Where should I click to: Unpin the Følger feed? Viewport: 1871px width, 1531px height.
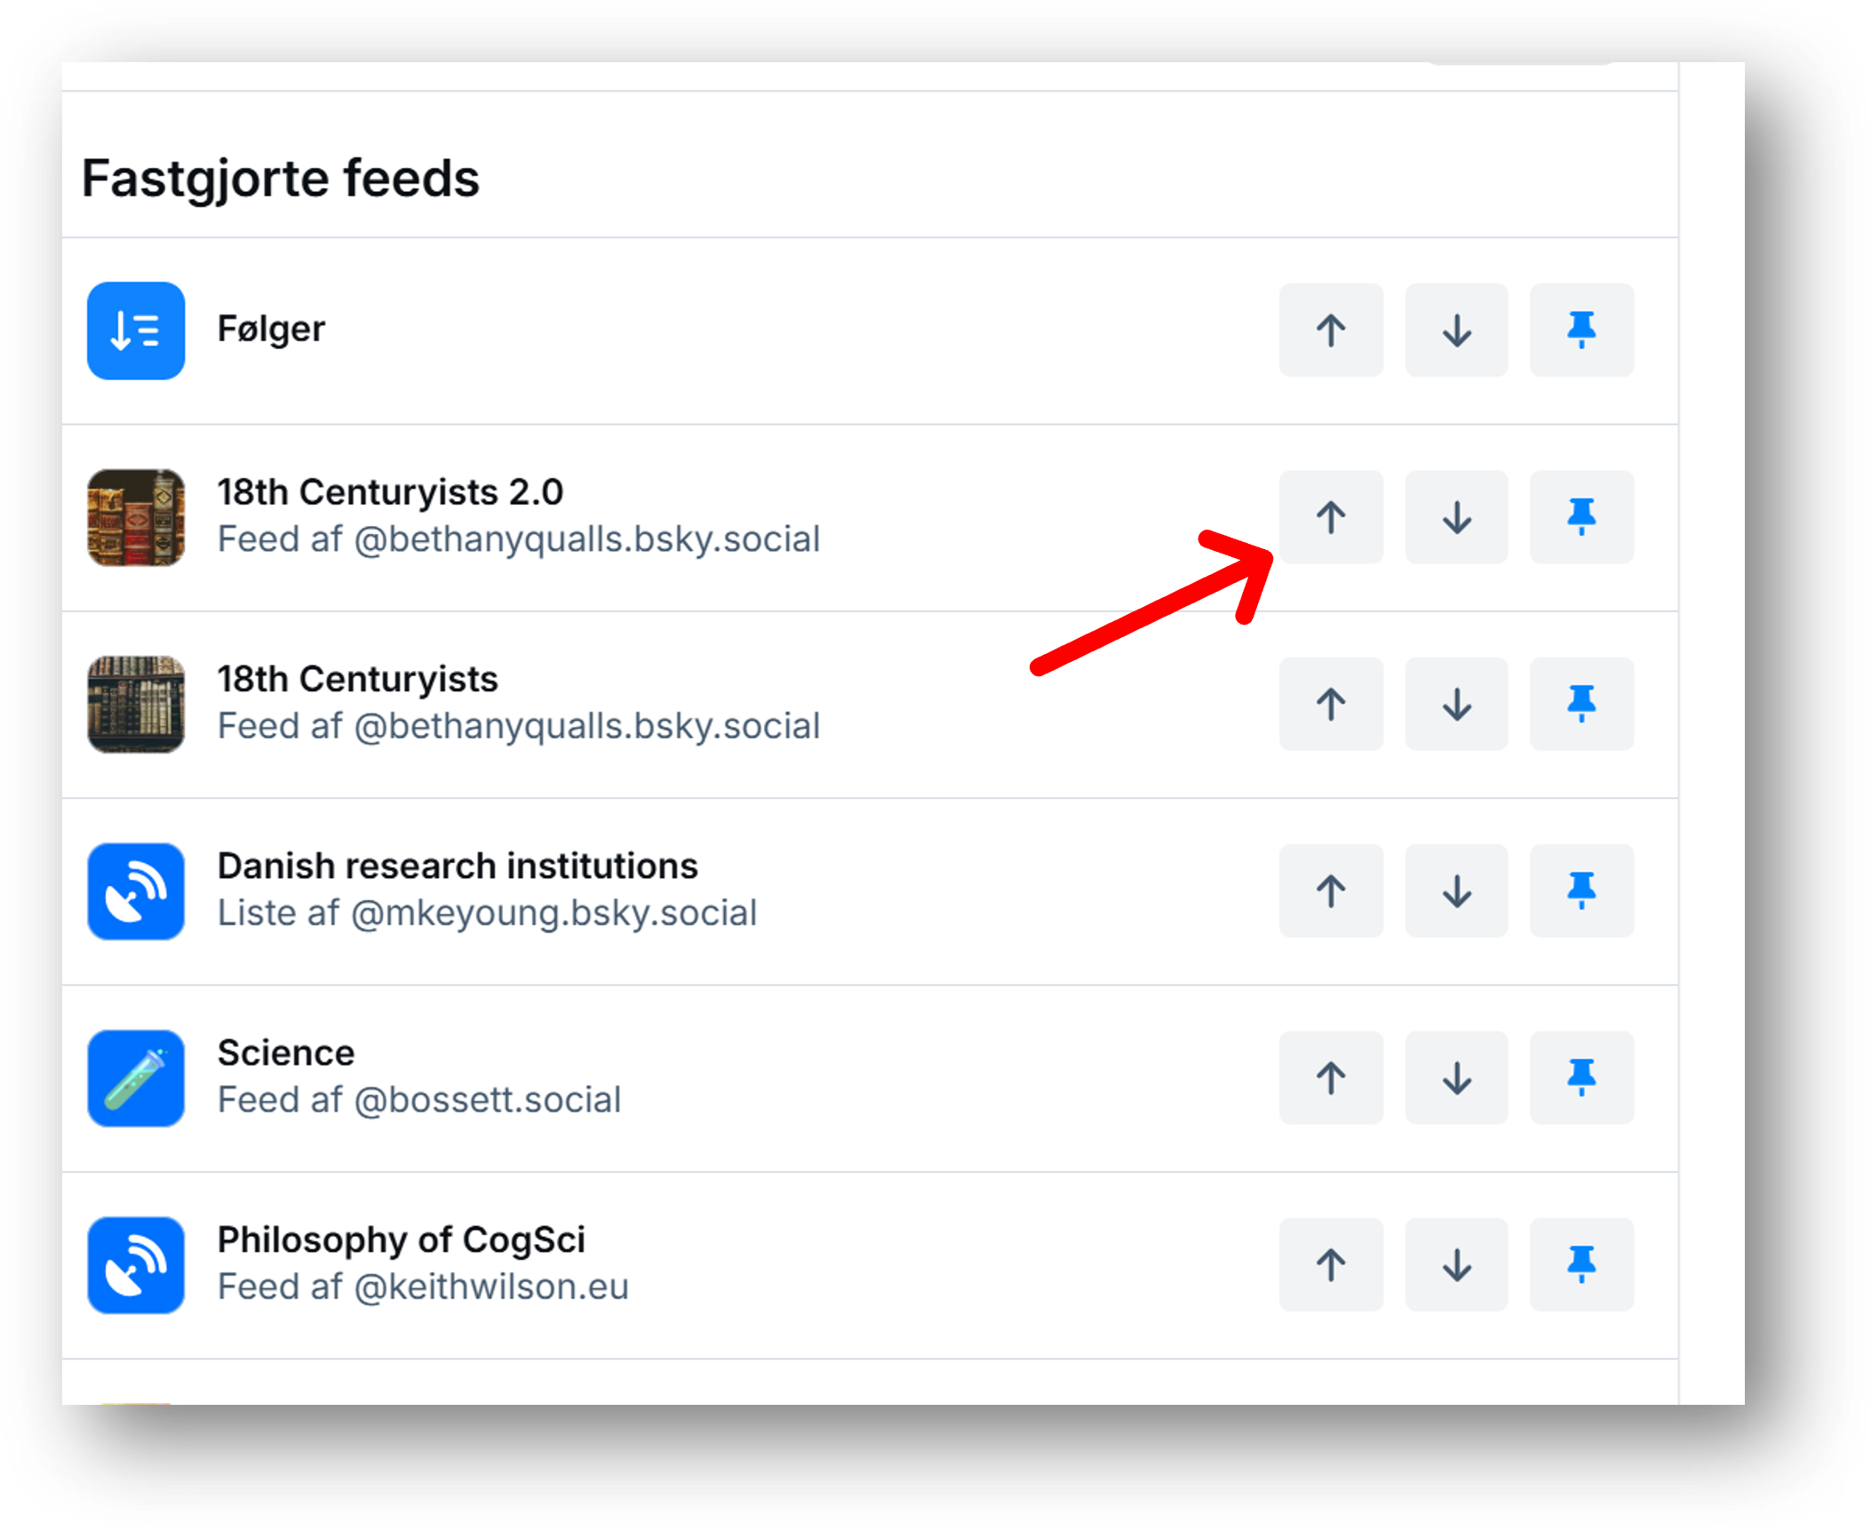[x=1581, y=331]
